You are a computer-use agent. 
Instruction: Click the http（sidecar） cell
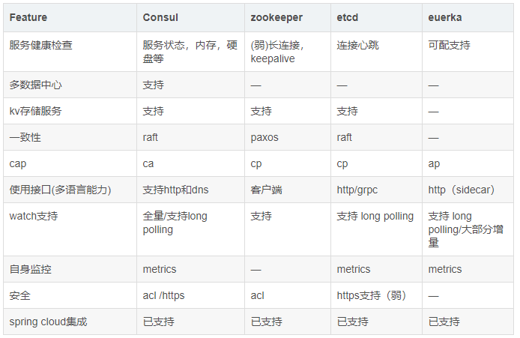coord(461,190)
